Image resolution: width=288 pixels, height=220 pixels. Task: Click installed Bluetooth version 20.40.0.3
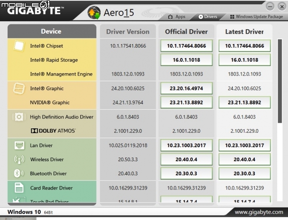128,174
